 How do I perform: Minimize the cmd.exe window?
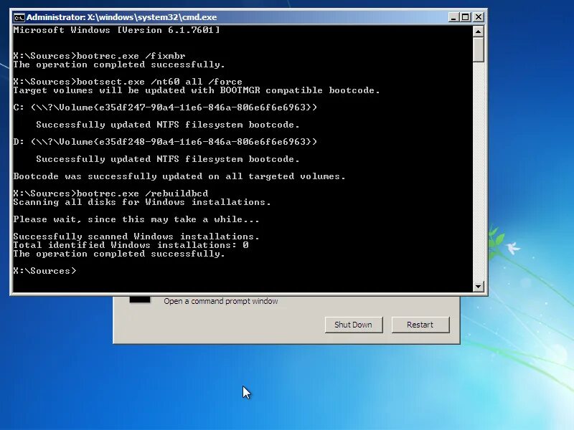pos(453,17)
